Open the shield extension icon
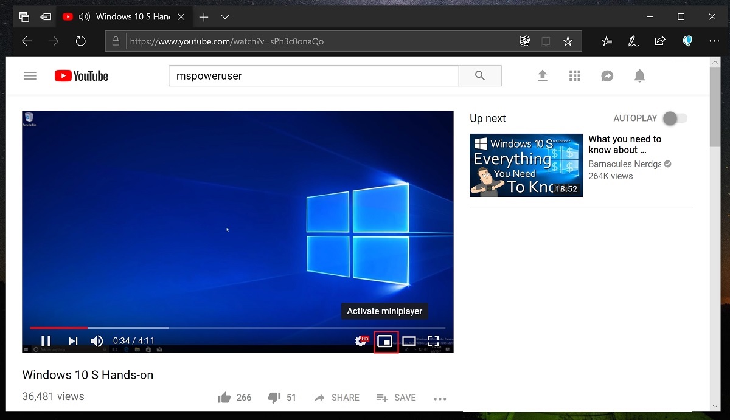Image resolution: width=730 pixels, height=420 pixels. coord(687,41)
